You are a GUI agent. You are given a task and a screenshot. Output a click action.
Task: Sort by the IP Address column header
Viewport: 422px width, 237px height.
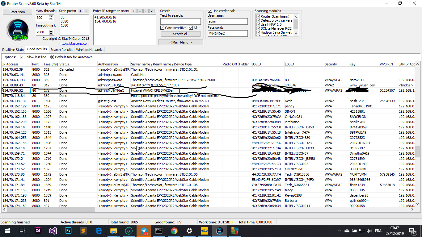coord(16,64)
